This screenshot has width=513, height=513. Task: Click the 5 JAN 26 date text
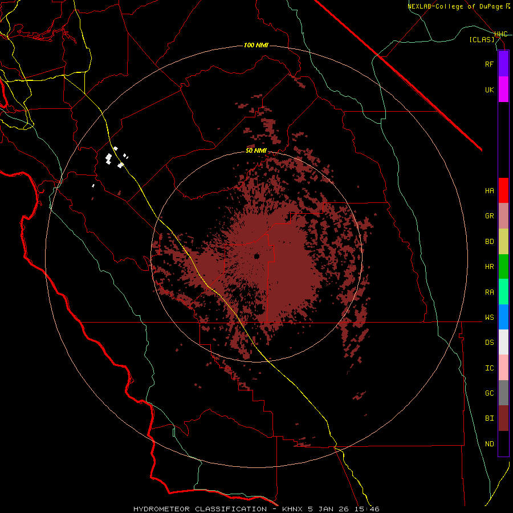coord(329,509)
